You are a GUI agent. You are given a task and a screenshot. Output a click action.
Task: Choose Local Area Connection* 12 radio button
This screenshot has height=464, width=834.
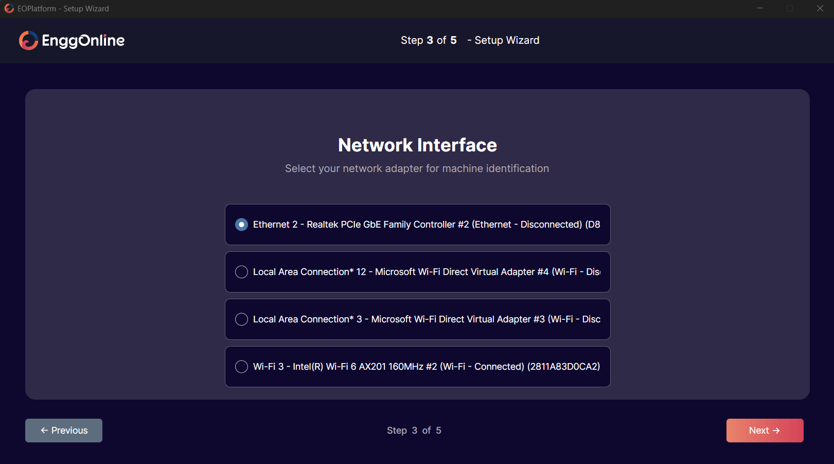pyautogui.click(x=241, y=272)
